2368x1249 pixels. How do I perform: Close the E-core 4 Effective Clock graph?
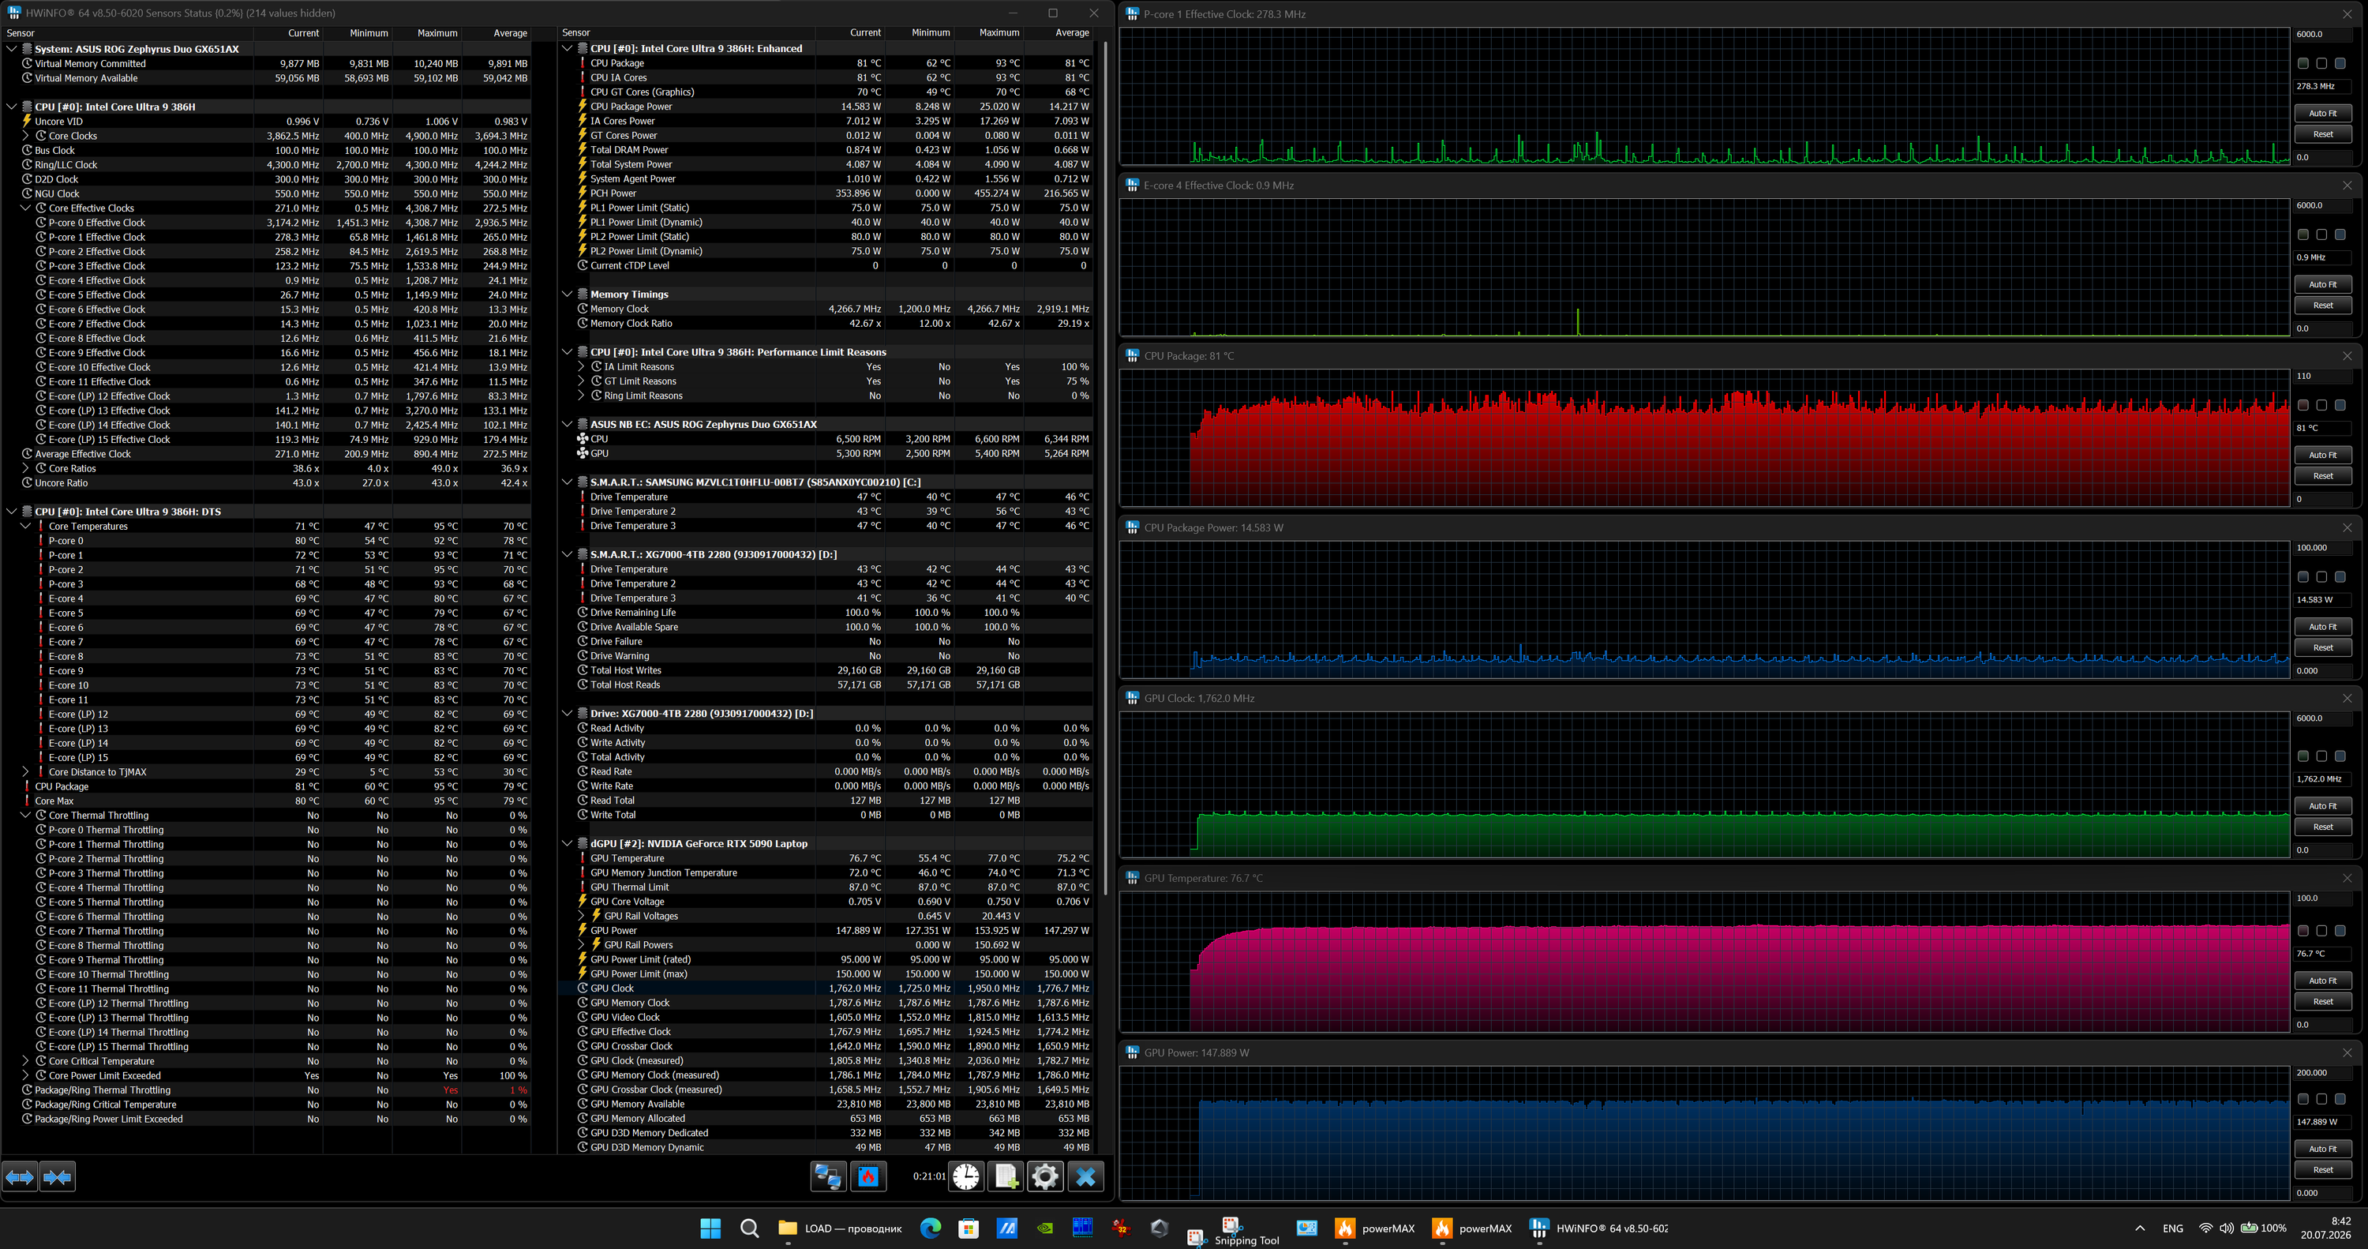pyautogui.click(x=2347, y=185)
